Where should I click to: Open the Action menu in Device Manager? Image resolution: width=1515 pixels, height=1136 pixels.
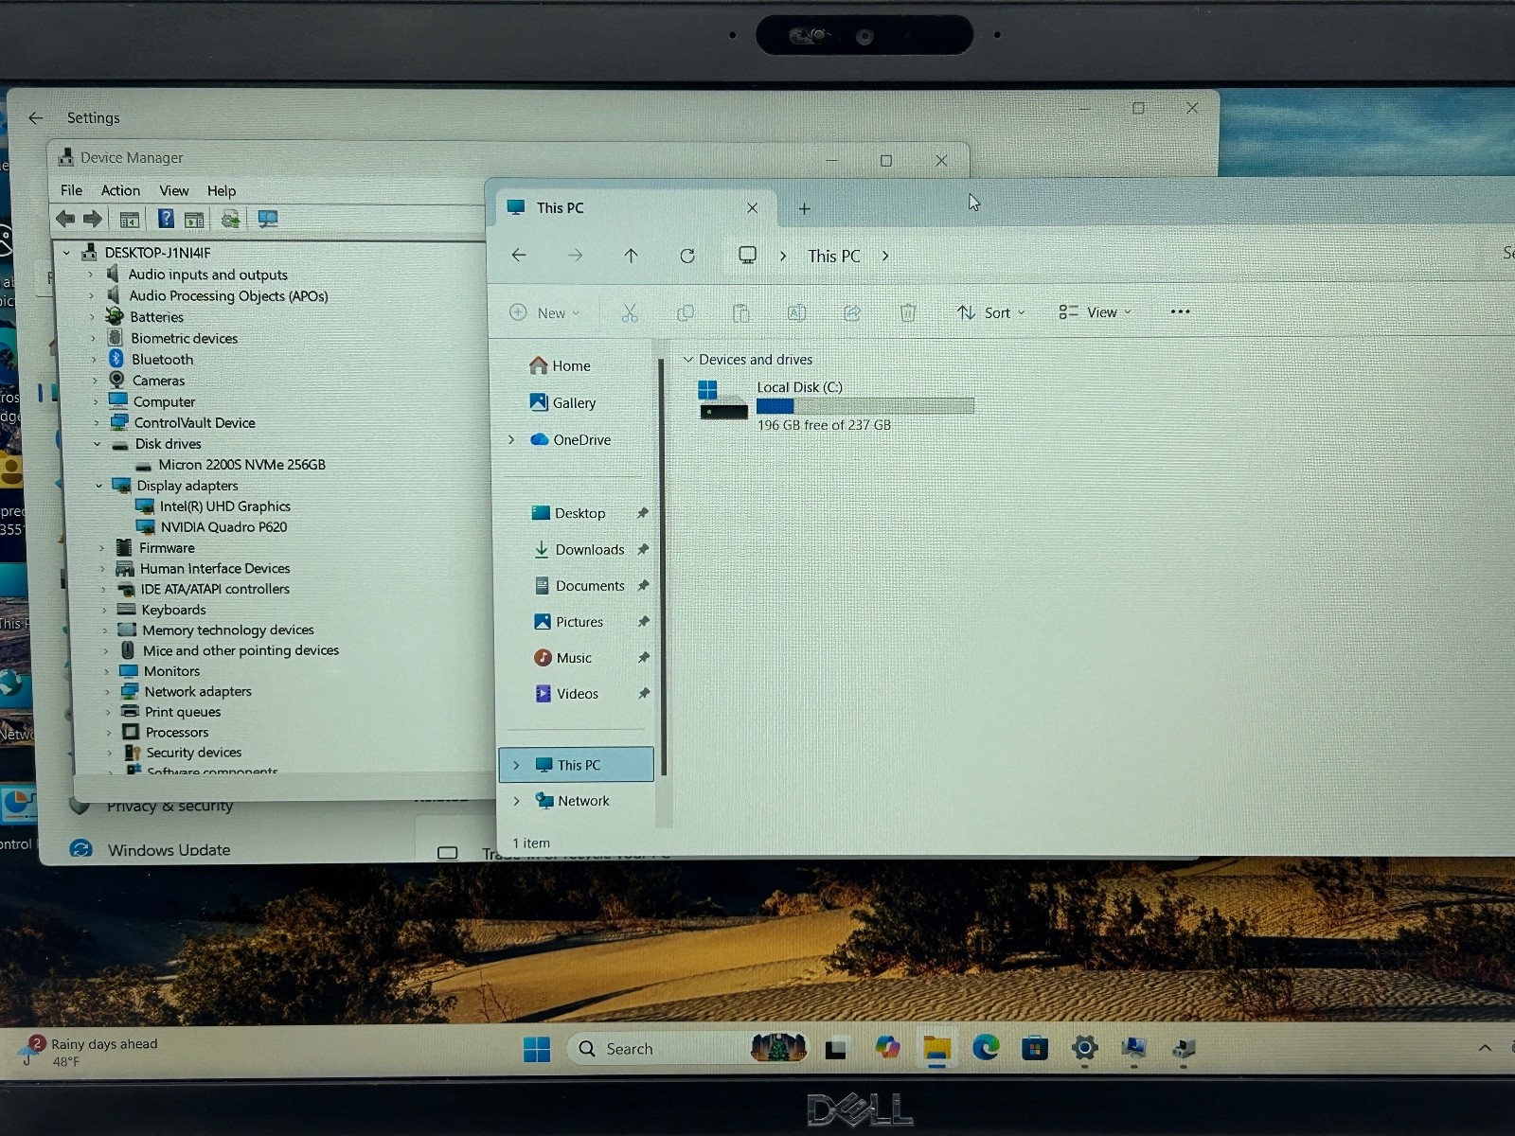tap(120, 190)
